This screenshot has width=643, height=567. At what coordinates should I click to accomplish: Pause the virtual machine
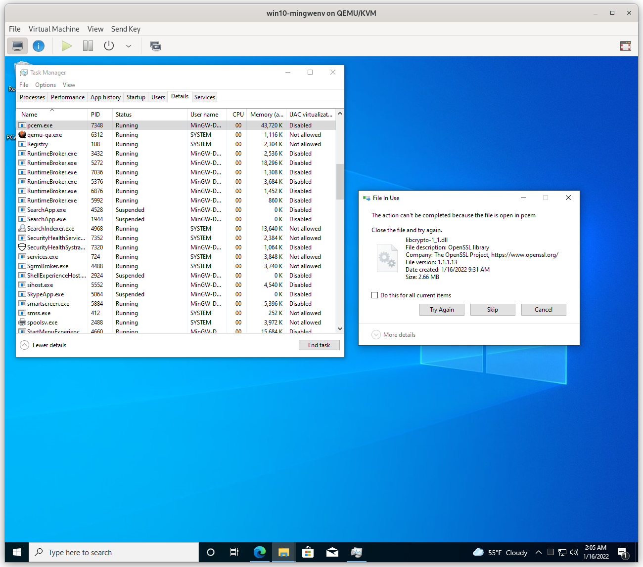click(x=88, y=46)
